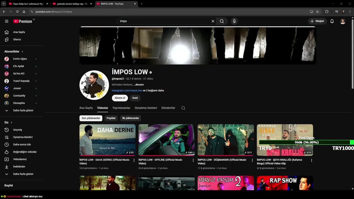Open tab search dropdown arrow
Image resolution: width=354 pixels, height=199 pixels.
coord(4,4)
